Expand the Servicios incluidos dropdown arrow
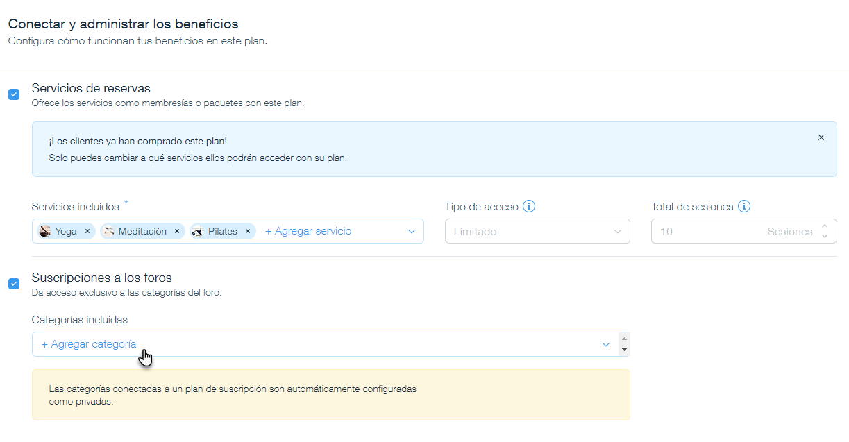Screen dimensions: 849x442 tap(412, 232)
